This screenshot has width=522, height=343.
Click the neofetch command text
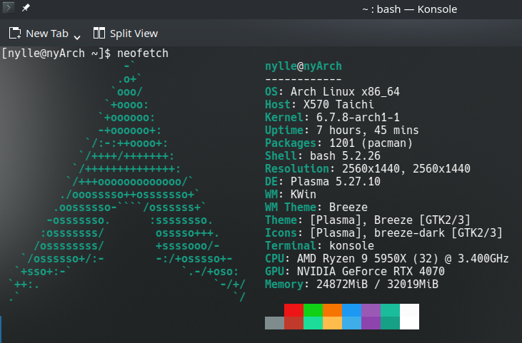click(x=143, y=53)
